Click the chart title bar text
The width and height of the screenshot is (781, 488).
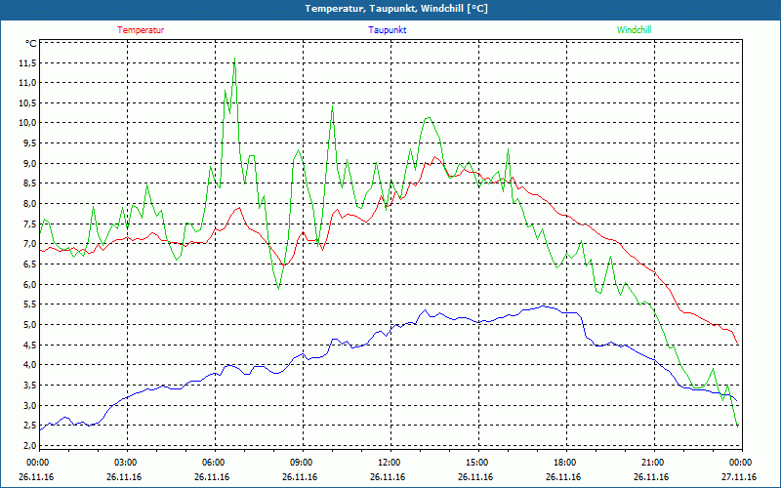[390, 9]
